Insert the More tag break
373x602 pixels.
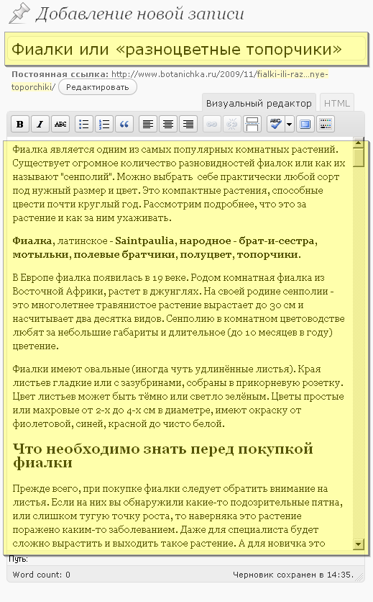click(x=252, y=124)
